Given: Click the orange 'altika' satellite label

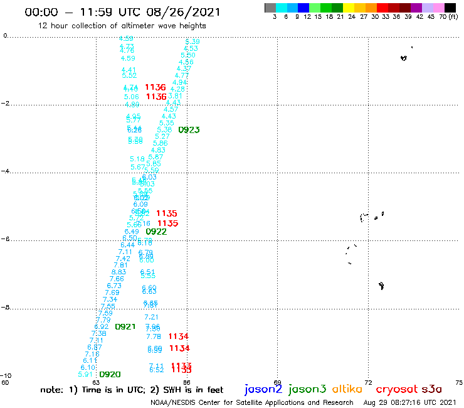Looking at the screenshot, I should [x=347, y=389].
